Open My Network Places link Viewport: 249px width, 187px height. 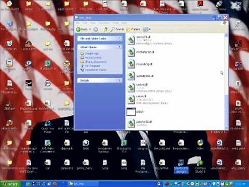[95, 70]
